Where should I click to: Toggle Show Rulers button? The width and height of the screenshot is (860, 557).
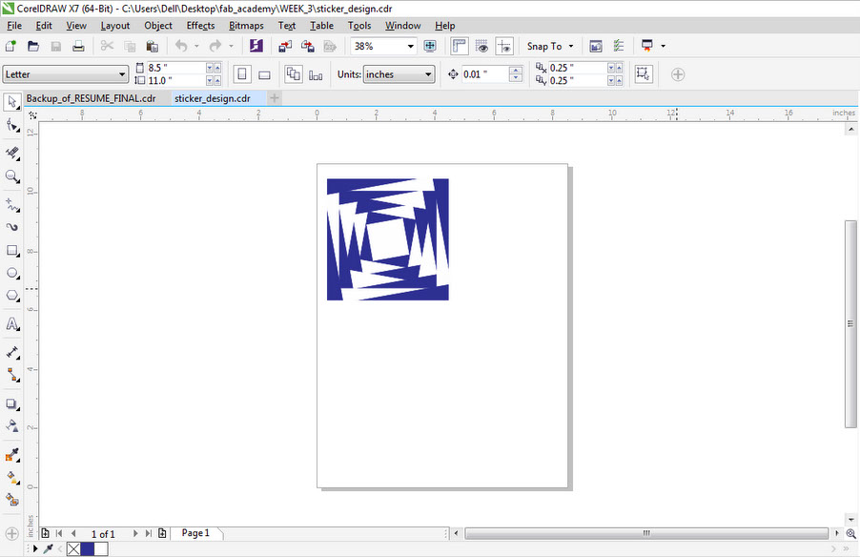[x=459, y=46]
